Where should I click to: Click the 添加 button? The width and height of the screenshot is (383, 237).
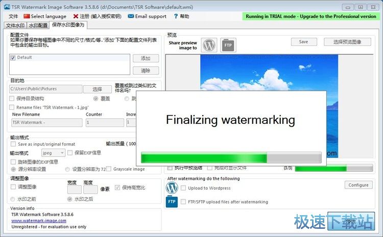[x=146, y=58]
